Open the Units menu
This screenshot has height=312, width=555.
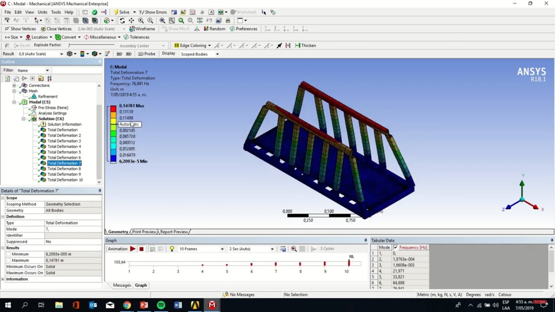[x=42, y=12]
